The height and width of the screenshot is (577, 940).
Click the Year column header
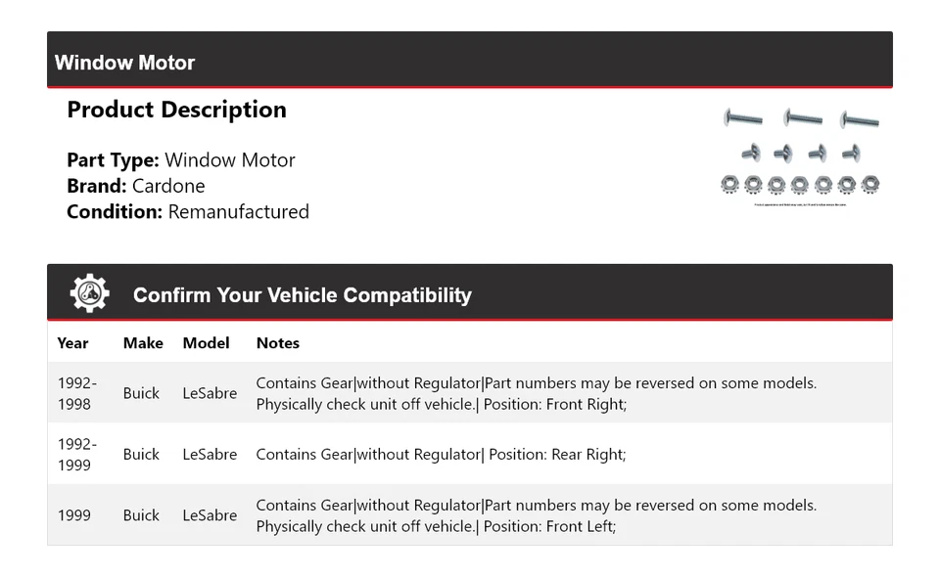[72, 343]
